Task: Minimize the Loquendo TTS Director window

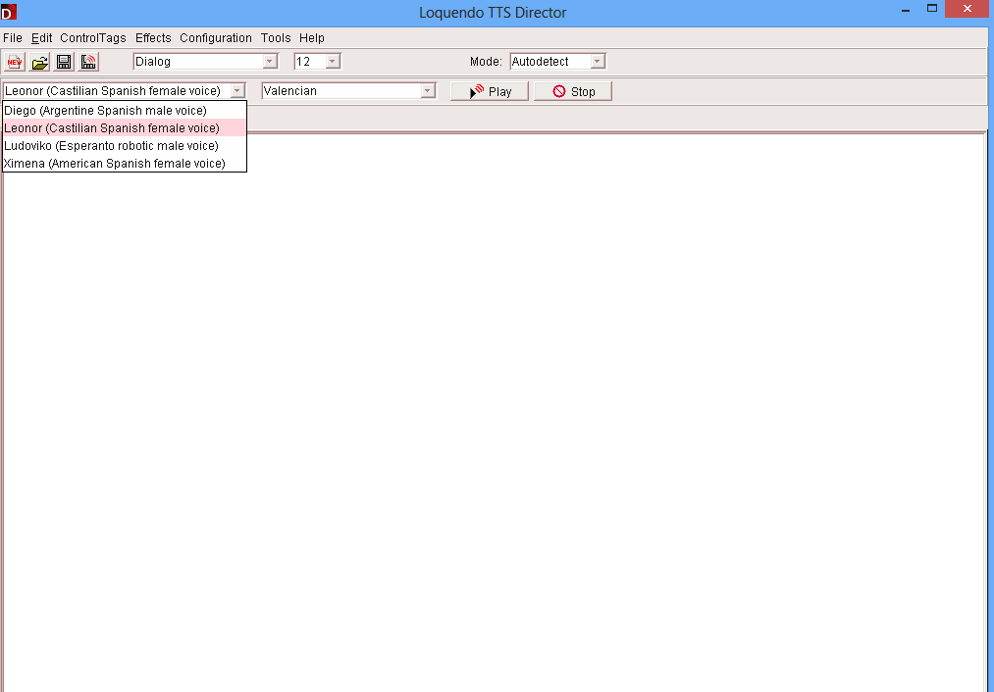Action: 906,10
